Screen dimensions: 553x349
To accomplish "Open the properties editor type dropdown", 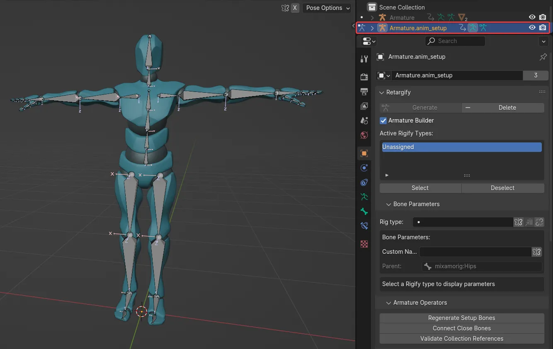I will tap(369, 41).
